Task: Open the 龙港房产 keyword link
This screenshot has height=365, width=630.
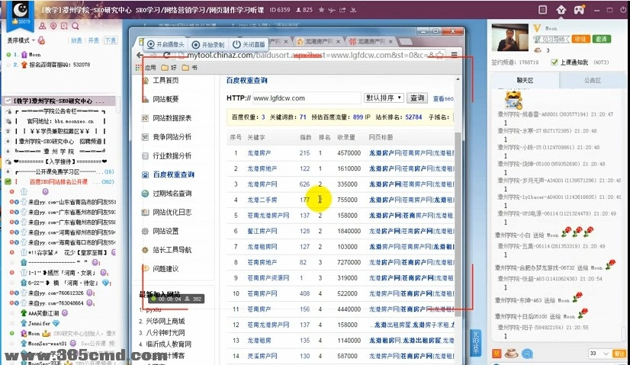Action: tap(259, 153)
